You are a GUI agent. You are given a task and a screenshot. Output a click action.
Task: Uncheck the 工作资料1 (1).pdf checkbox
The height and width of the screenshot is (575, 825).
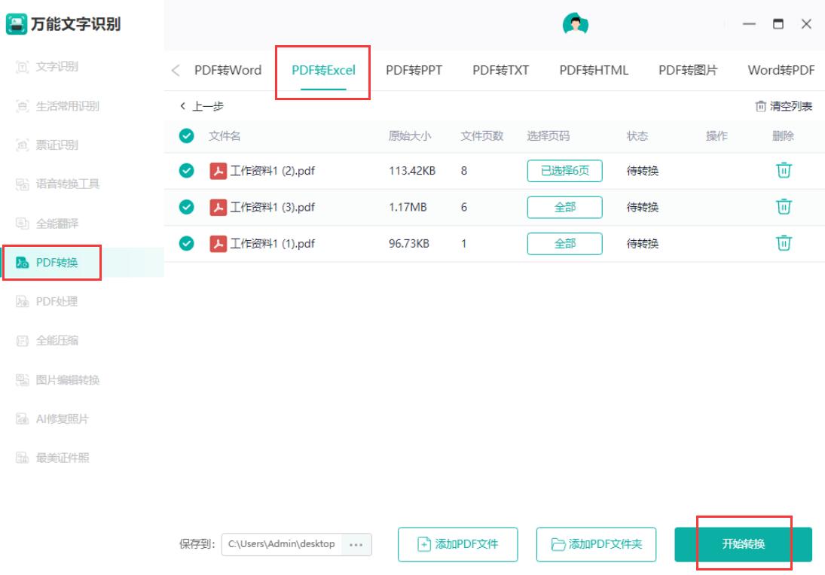click(186, 243)
